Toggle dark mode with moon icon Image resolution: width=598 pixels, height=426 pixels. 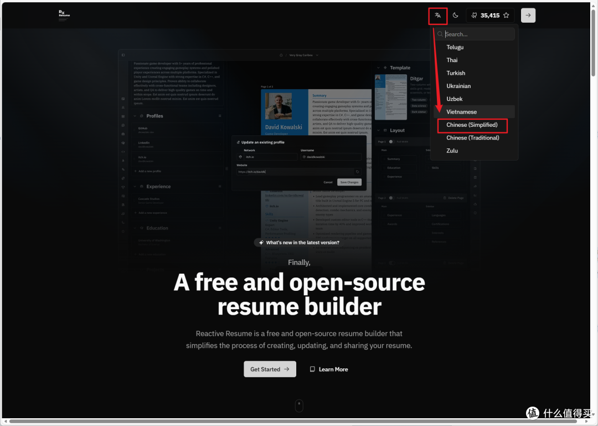point(455,16)
